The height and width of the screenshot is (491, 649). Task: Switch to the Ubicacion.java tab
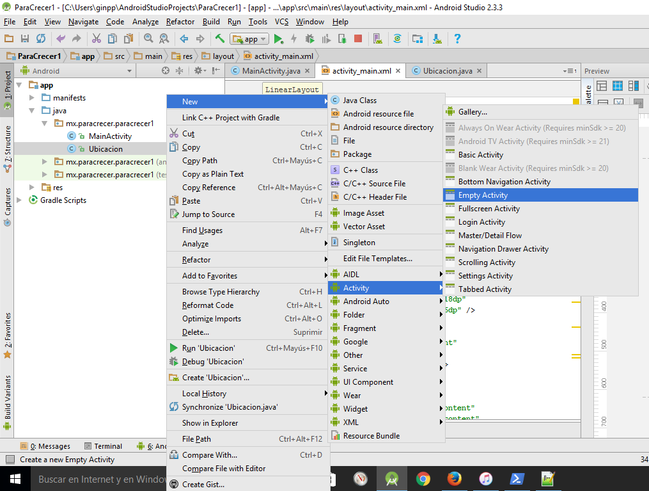(x=448, y=71)
